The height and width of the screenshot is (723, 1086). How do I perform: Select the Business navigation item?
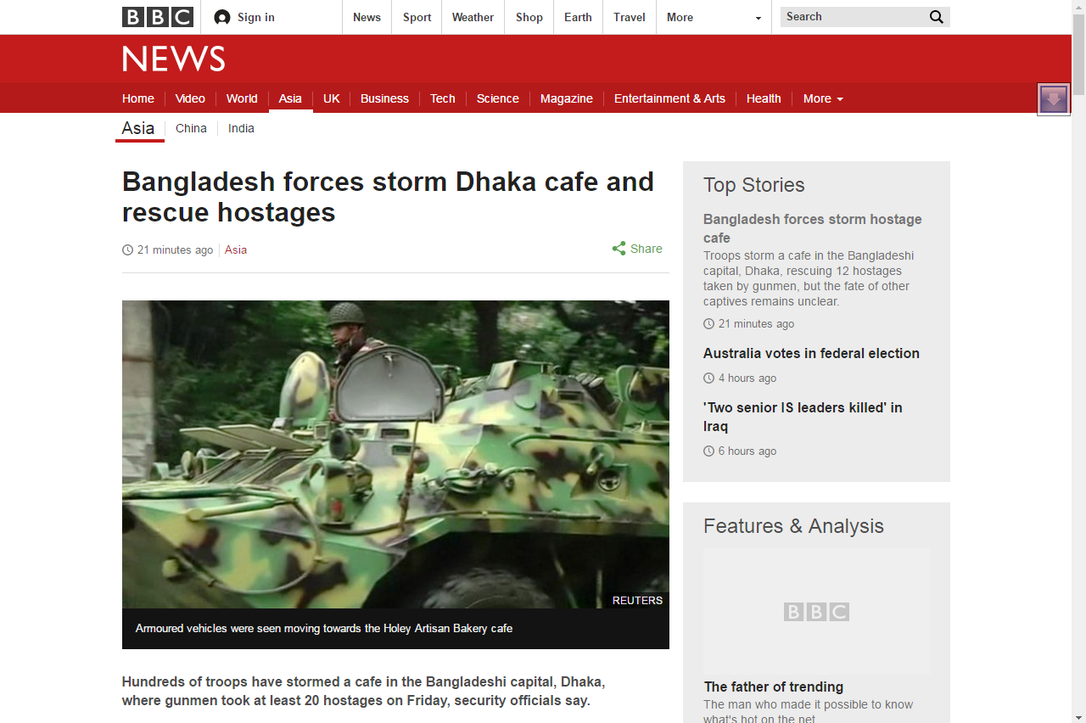(384, 98)
